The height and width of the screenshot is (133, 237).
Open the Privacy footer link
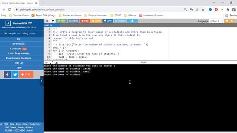pyautogui.click(x=30, y=127)
